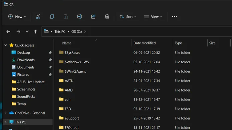Viewport: 232px width, 130px height.
Task: Click the pin icon next to Downloads
Action: [50, 60]
